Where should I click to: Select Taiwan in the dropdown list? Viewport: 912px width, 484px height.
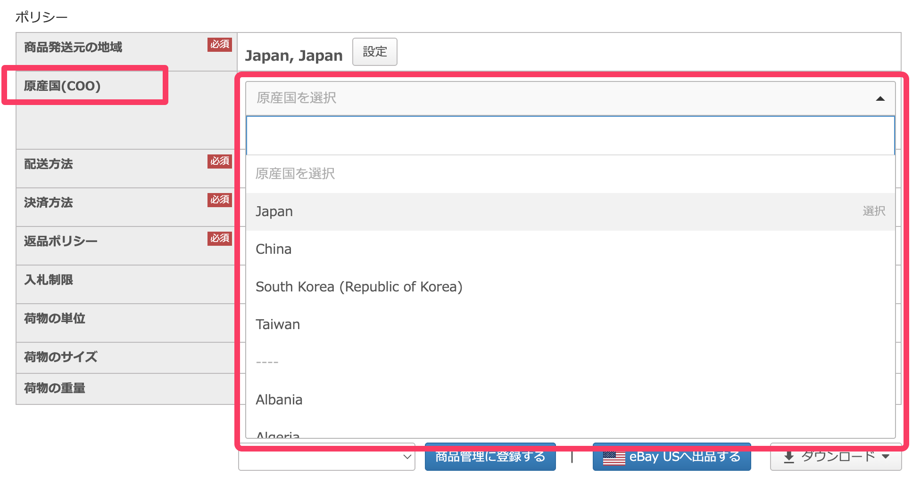(277, 324)
